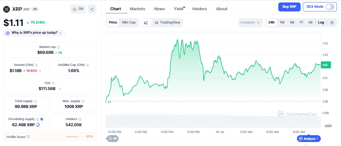Click the Volume (24h) info icon
The width and height of the screenshot is (341, 146).
click(x=36, y=65)
